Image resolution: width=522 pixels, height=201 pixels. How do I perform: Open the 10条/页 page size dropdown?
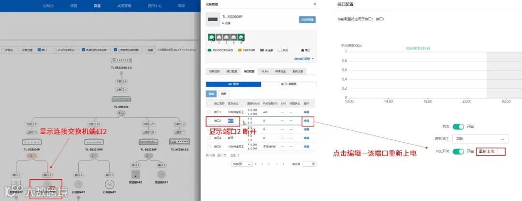tap(242, 164)
